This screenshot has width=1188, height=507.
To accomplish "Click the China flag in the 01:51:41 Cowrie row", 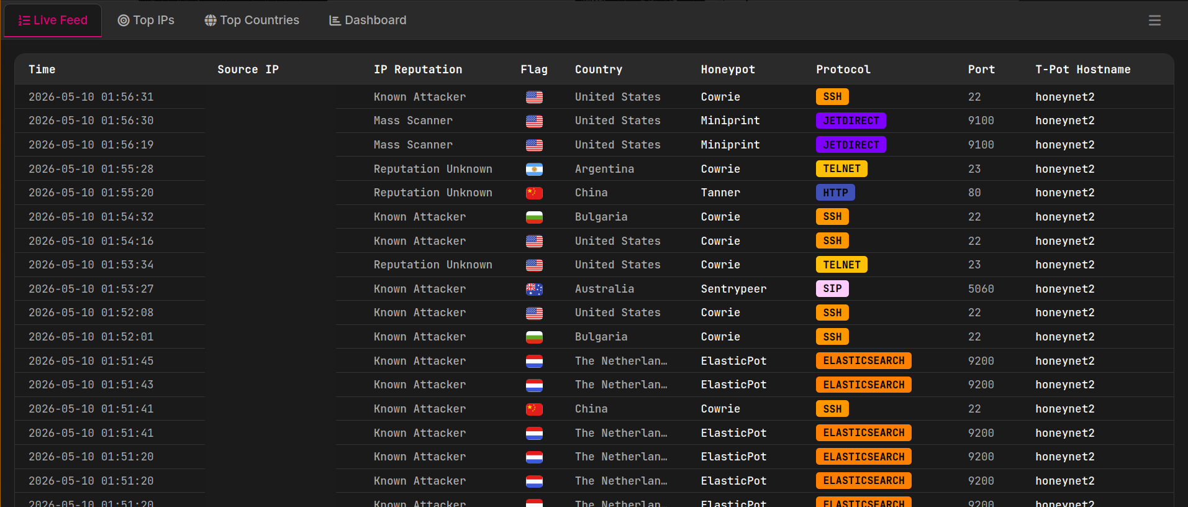I will [x=534, y=409].
